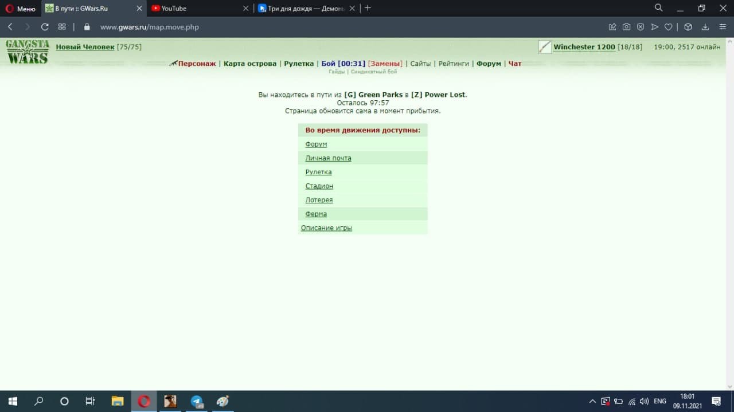Click the Opera taskbar icon
734x412 pixels.
tap(144, 401)
